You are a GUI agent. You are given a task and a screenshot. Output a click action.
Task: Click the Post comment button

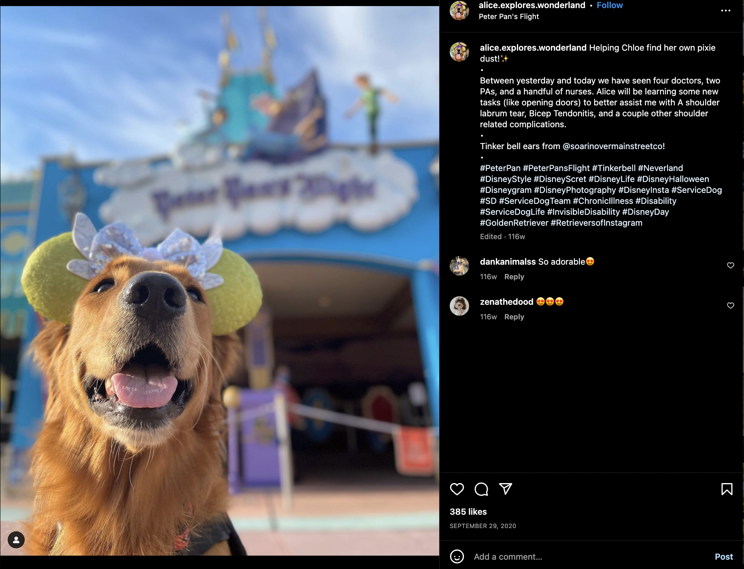pyautogui.click(x=724, y=557)
